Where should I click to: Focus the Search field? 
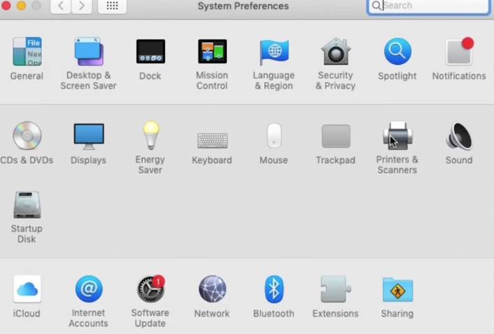[x=428, y=6]
